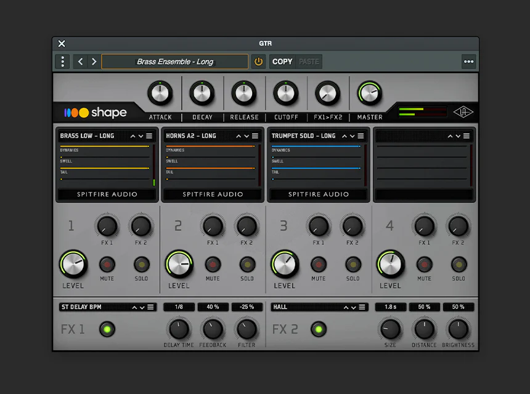This screenshot has height=394, width=530.
Task: Click the layer 2 LEVEL knob
Action: tap(179, 264)
